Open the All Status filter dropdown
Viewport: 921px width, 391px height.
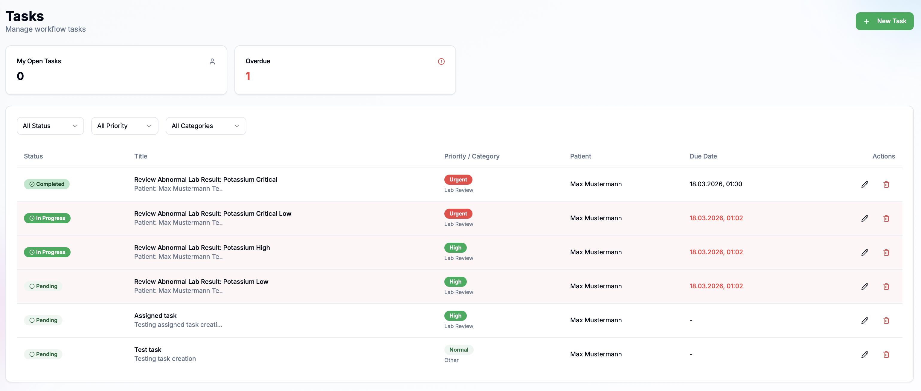51,126
